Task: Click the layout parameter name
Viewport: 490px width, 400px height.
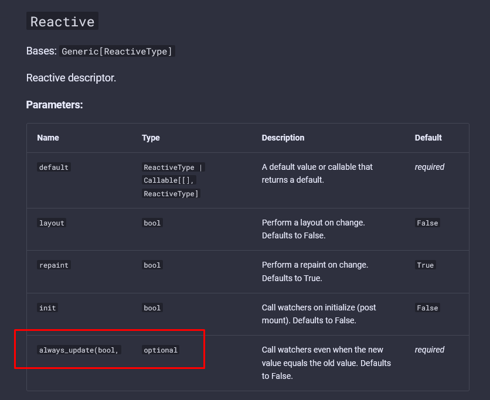Action: coord(51,223)
